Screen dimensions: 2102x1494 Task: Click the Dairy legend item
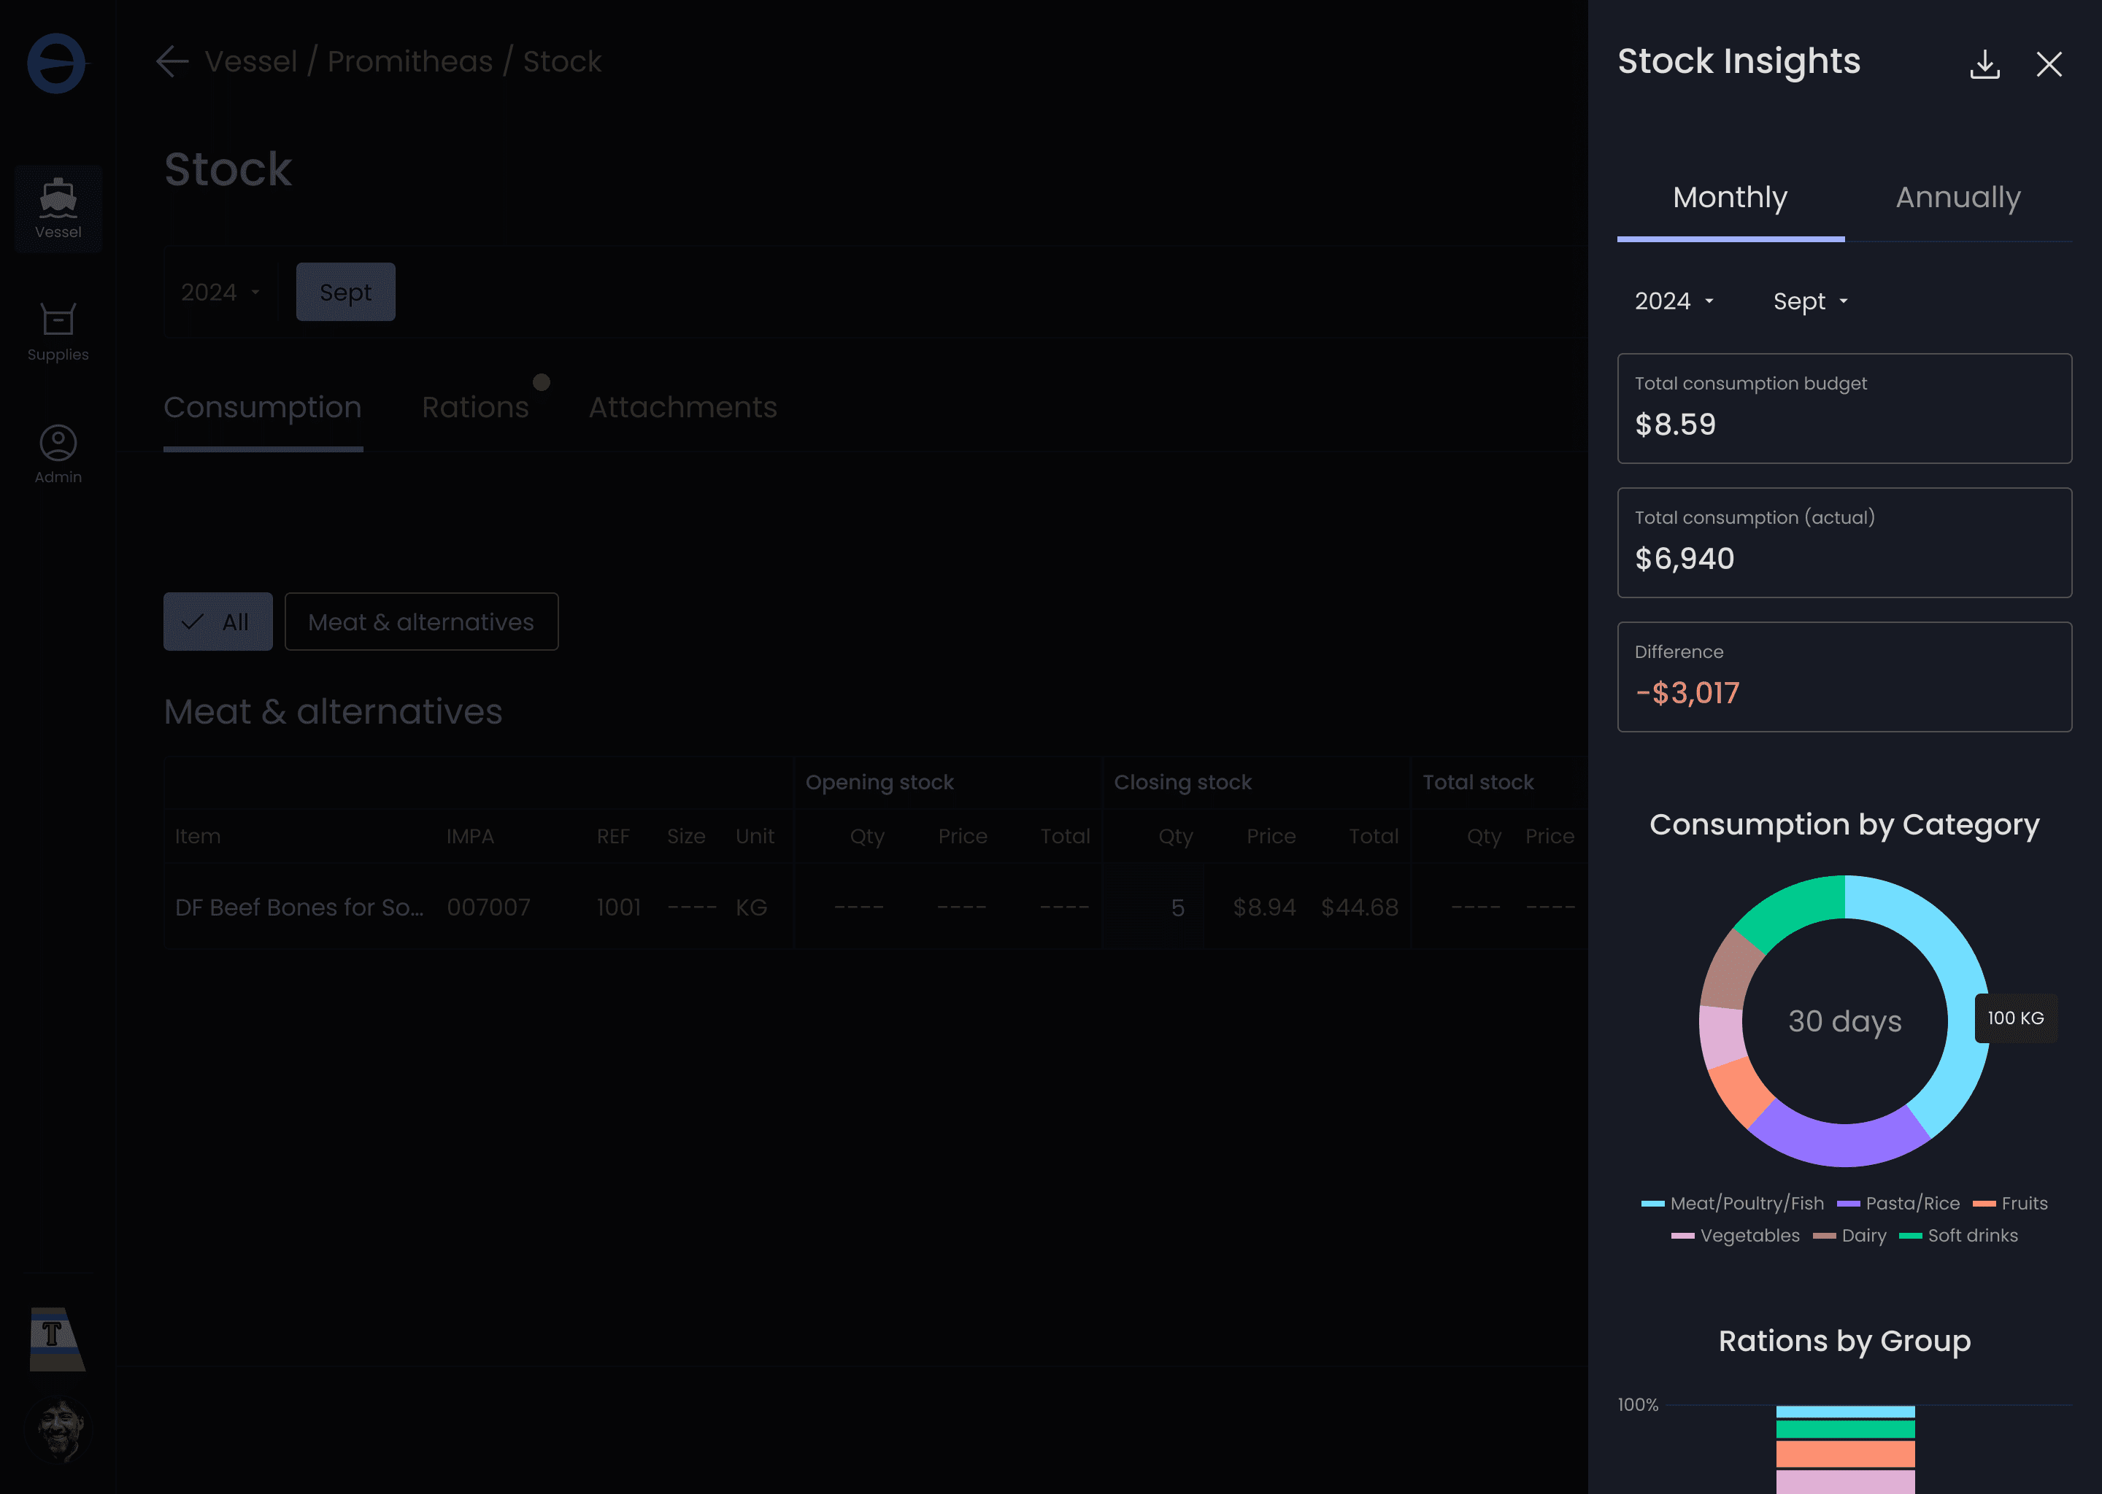click(x=1850, y=1236)
